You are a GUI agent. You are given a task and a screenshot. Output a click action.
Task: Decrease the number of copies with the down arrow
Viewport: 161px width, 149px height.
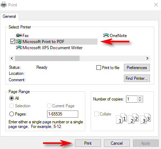point(140,101)
